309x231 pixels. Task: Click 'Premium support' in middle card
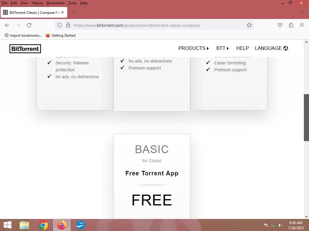[x=145, y=68]
